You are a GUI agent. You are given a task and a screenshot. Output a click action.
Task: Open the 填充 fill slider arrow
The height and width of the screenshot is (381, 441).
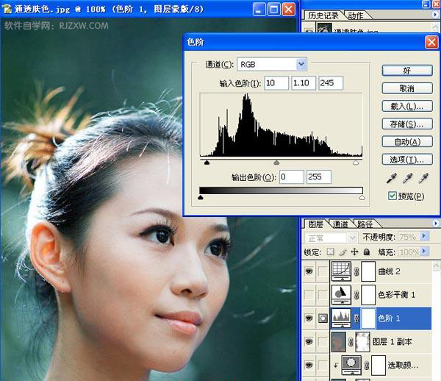pos(425,251)
